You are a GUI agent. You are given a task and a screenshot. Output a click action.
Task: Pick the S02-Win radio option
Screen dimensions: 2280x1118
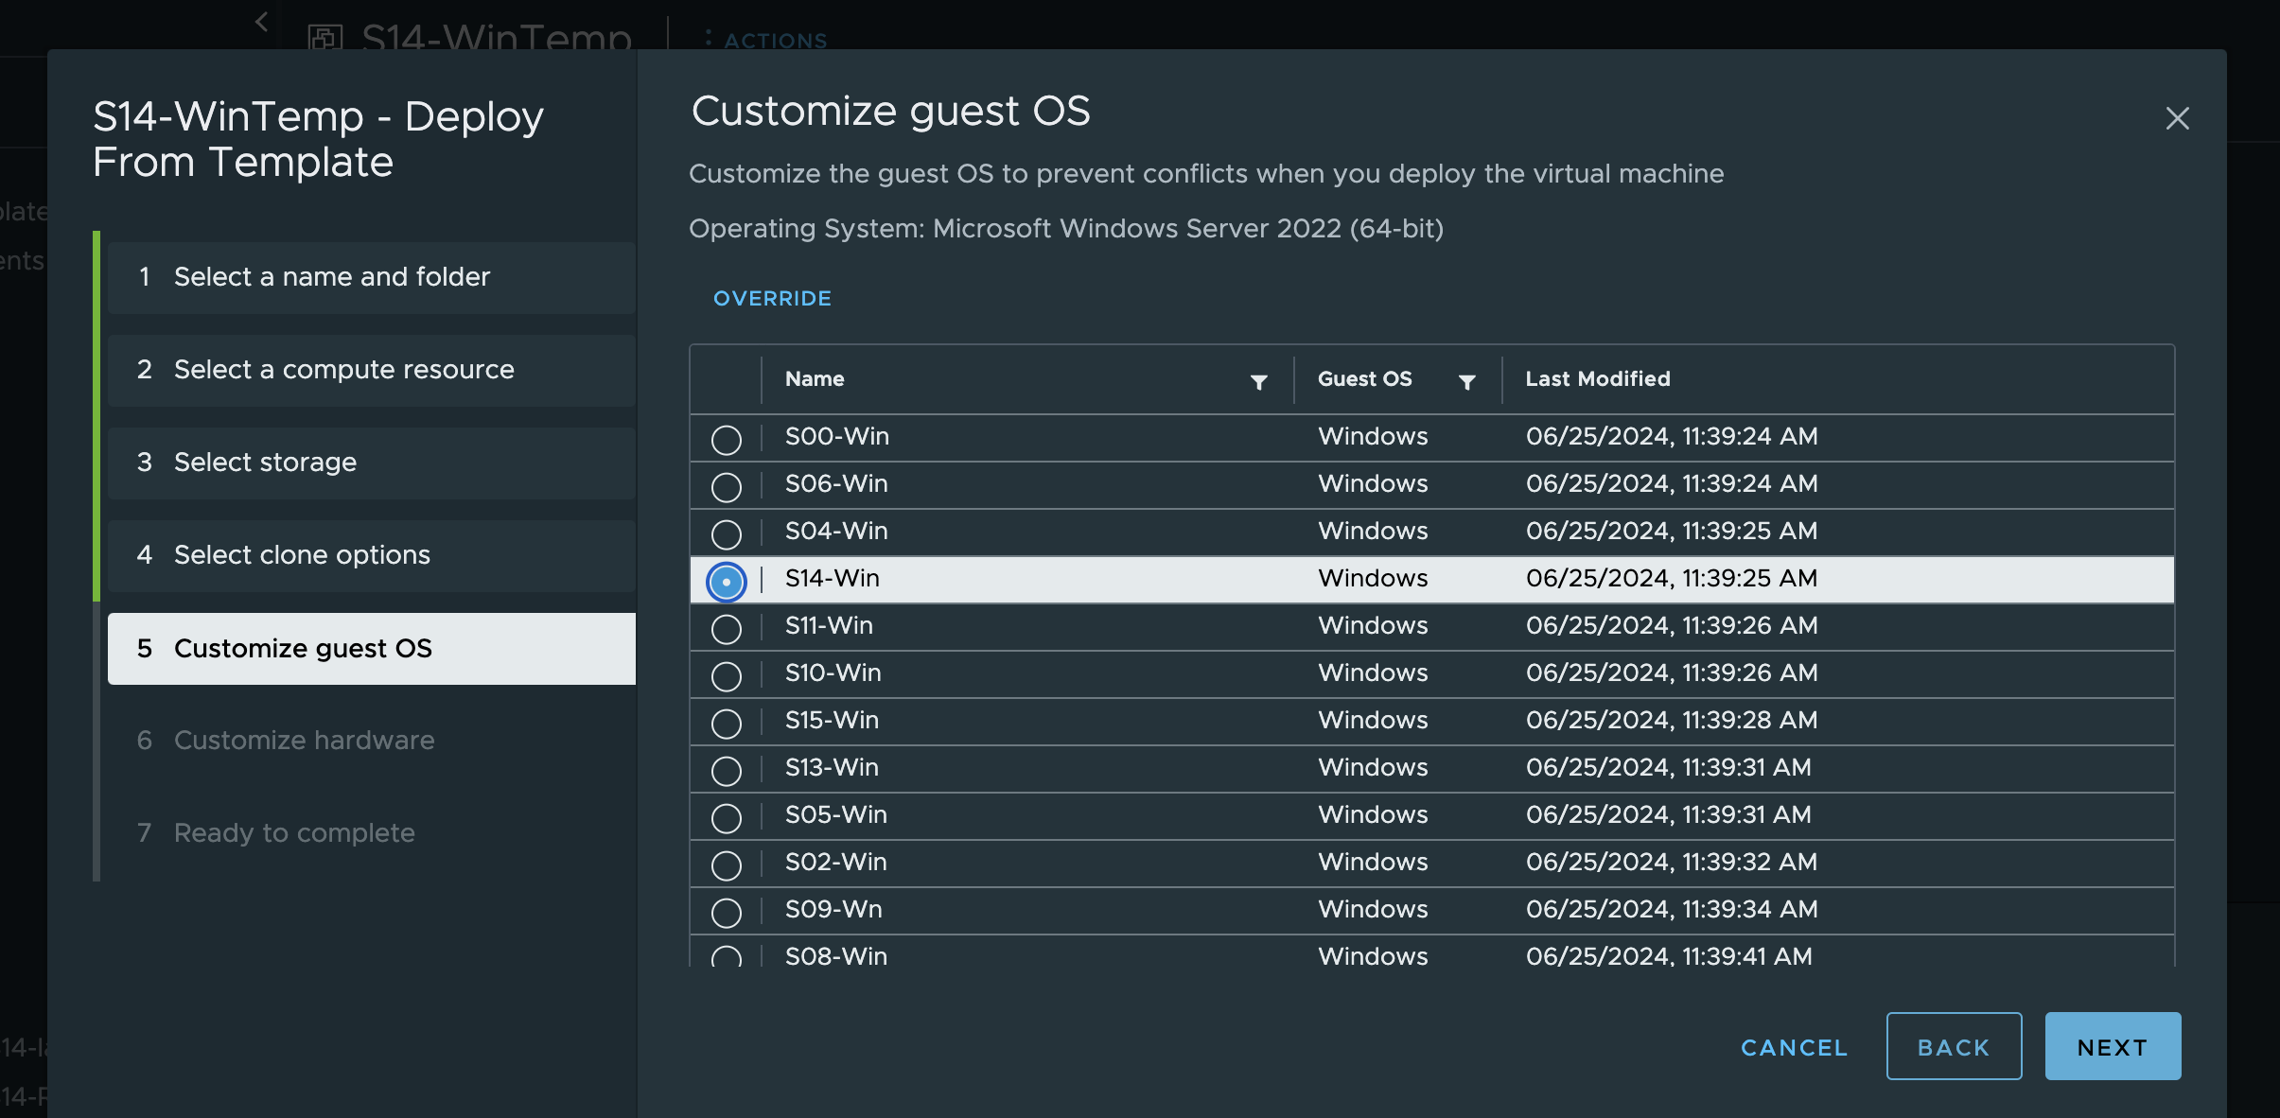tap(726, 865)
